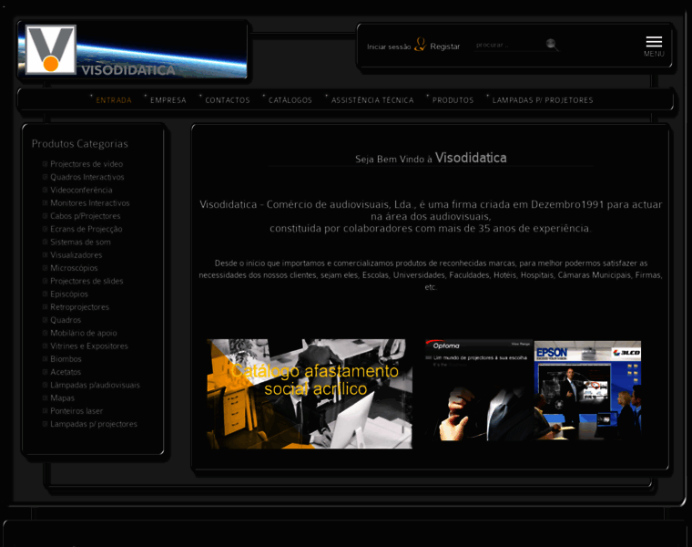This screenshot has height=547, width=692.
Task: Open the ASSISTÊNCIA TÉCNICA menu item
Action: pos(372,100)
